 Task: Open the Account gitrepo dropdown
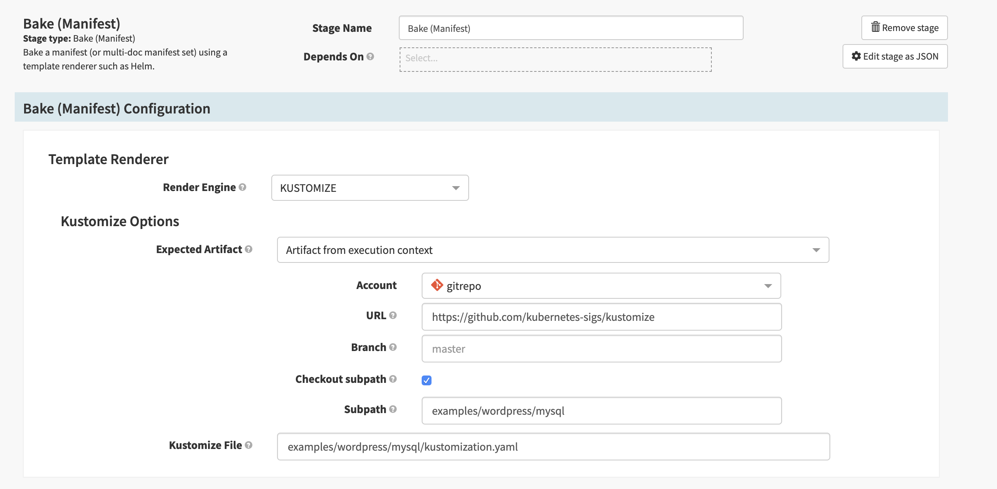[x=601, y=286]
